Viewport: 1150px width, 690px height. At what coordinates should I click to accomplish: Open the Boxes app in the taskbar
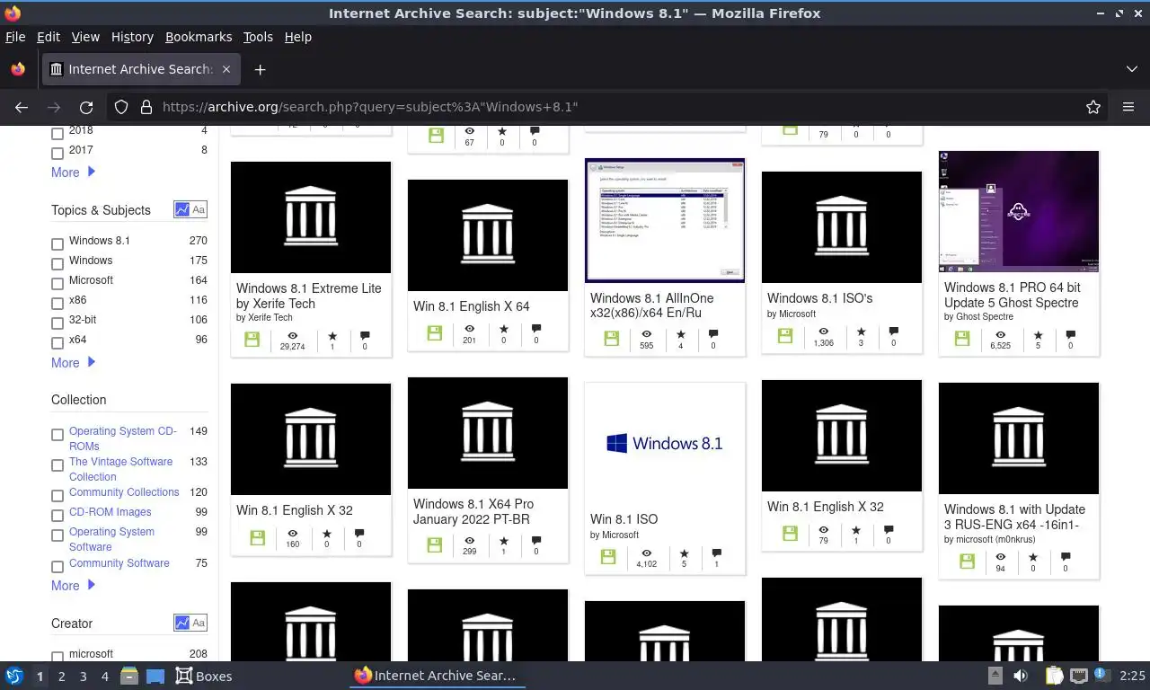coord(204,677)
